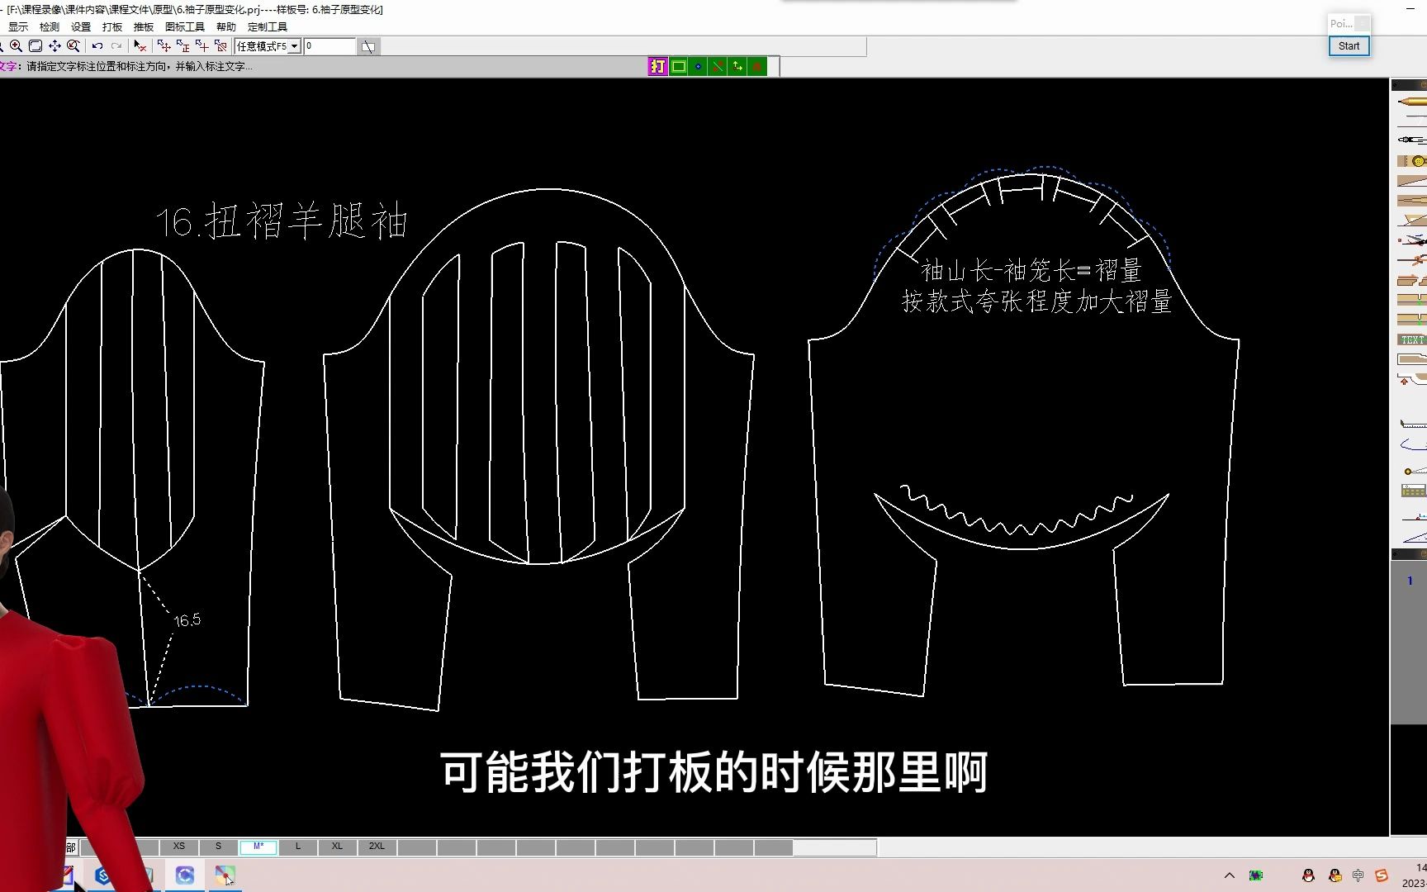Select the ruler measuring tool
1427x892 pixels.
(x=1412, y=424)
